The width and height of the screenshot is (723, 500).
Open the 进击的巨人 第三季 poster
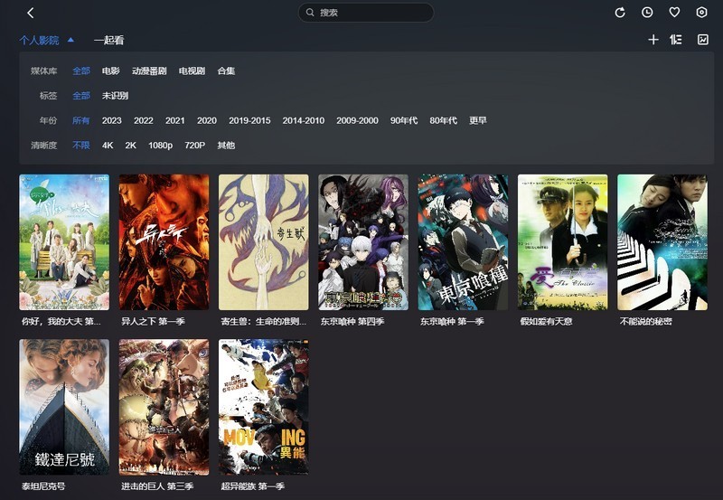tap(164, 407)
